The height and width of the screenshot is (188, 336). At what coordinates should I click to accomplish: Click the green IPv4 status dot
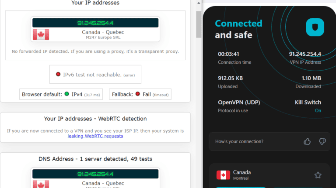tap(66, 94)
